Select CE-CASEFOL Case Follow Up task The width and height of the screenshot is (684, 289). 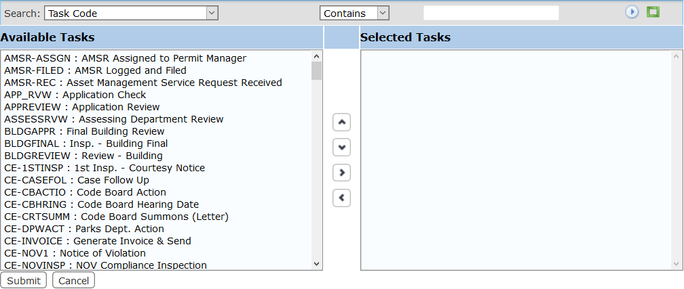coord(77,180)
